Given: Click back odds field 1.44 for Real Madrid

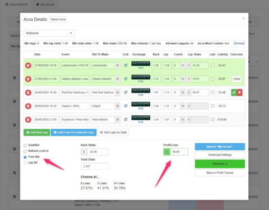Looking at the screenshot, I should click(156, 119).
